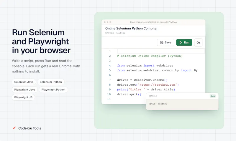
Task: Toggle dark mode with the moon icon
Action: tap(198, 42)
